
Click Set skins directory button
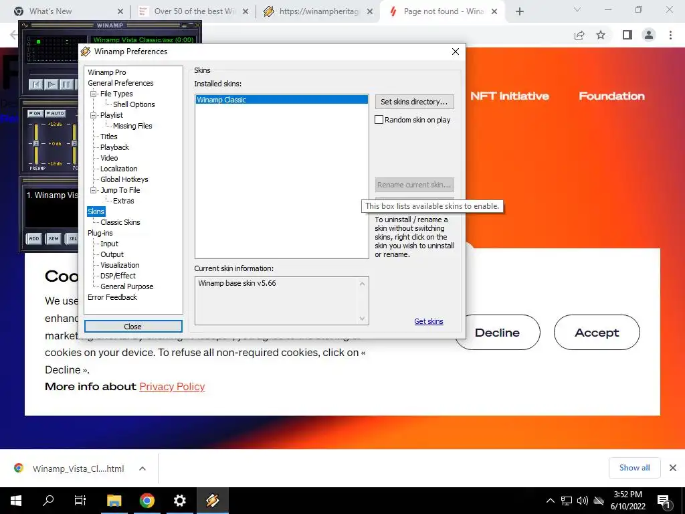coord(414,102)
